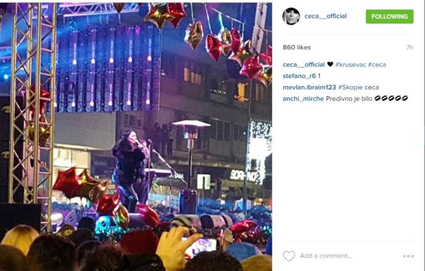Open the #ceca hashtag
425x271 pixels.
point(377,65)
